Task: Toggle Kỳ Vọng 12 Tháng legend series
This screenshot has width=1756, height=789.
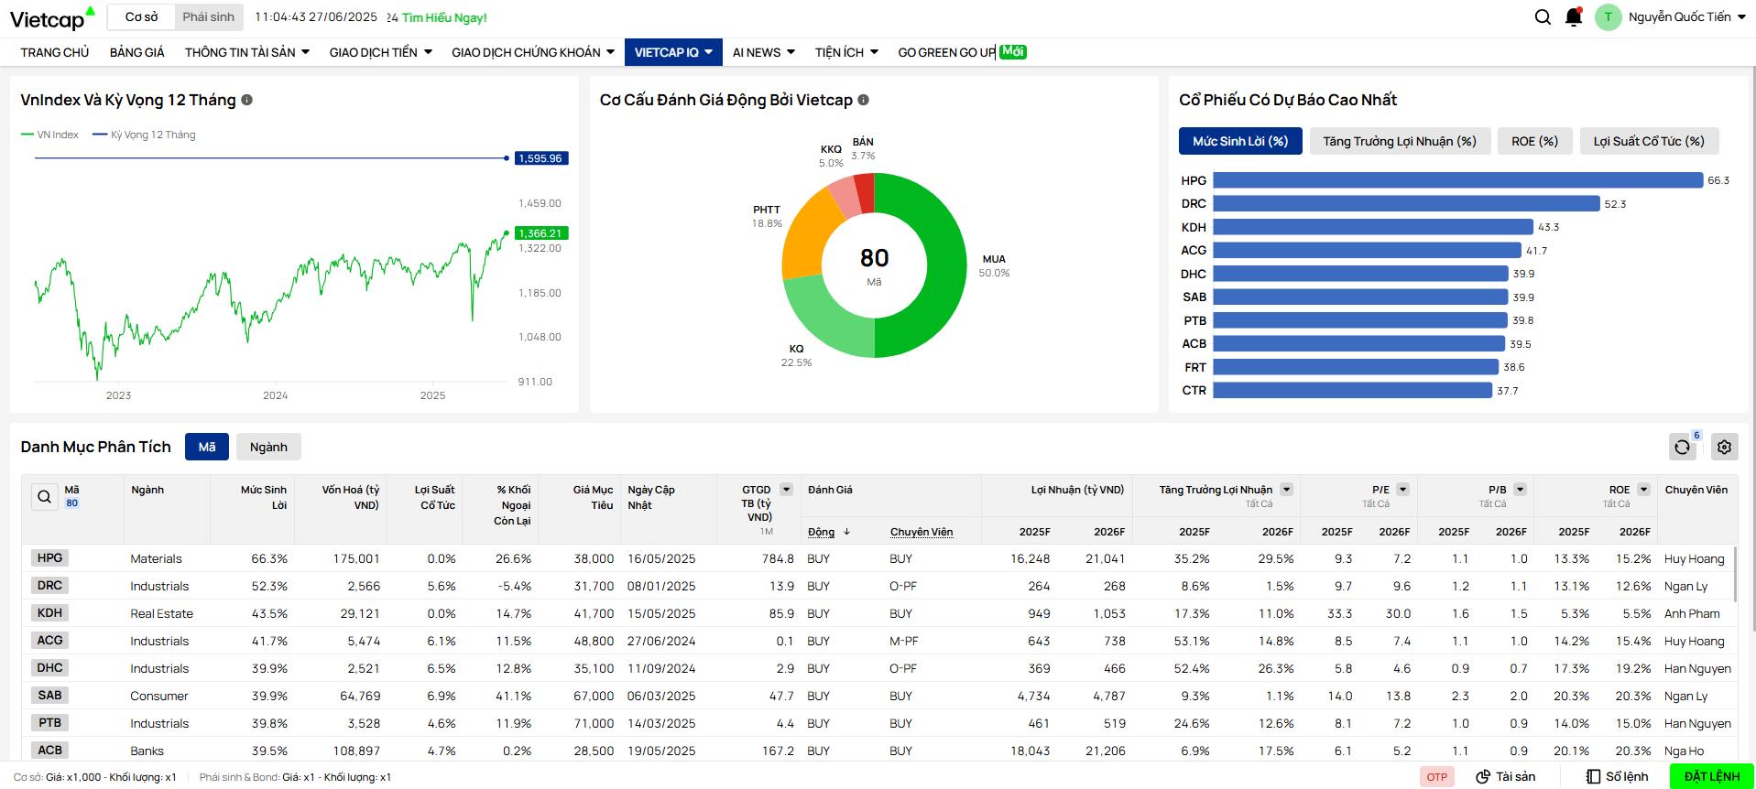Action: click(x=144, y=135)
